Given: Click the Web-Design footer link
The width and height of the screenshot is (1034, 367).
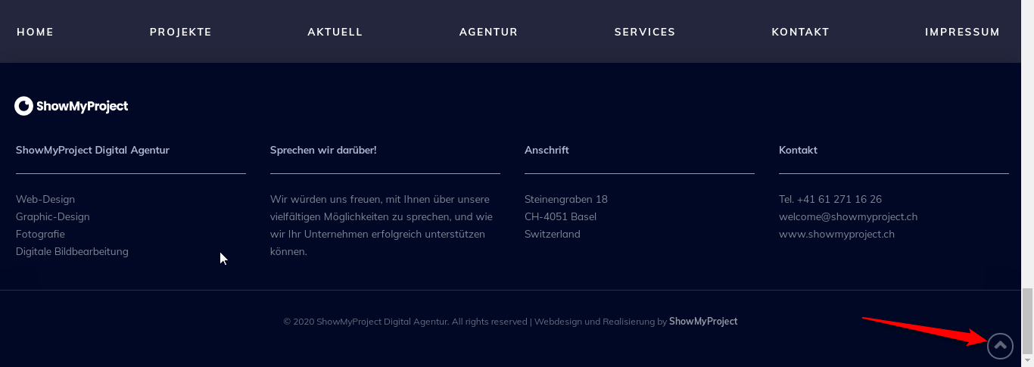Looking at the screenshot, I should point(45,199).
